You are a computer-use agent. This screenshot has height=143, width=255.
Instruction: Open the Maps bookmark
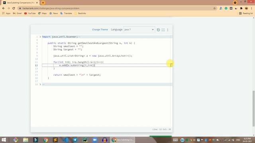[43, 13]
